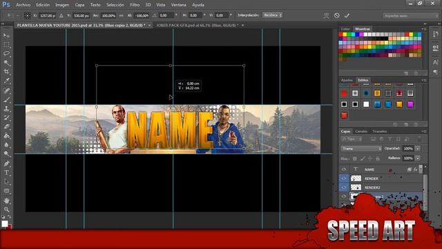This screenshot has width=442, height=249.
Task: Click the rotation angle input field
Action: 166,15
